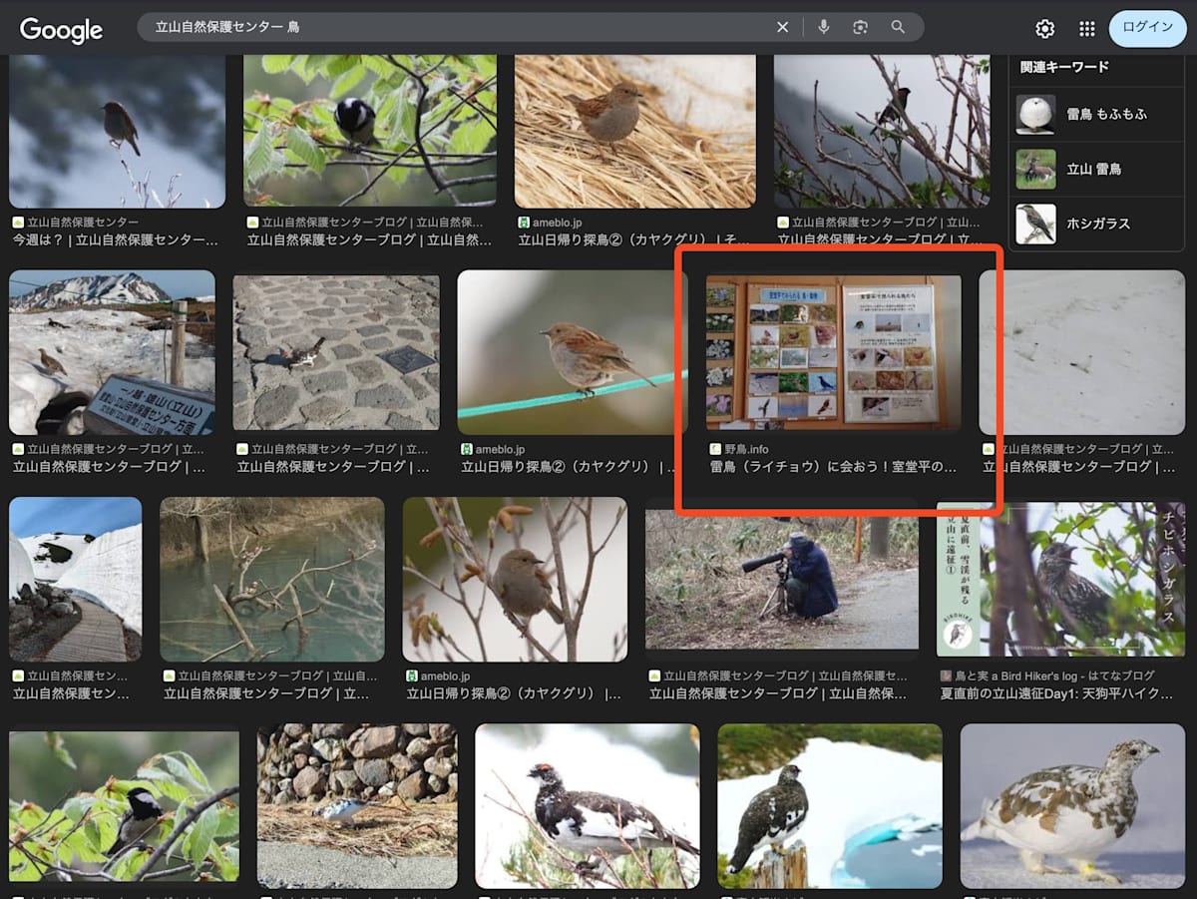The height and width of the screenshot is (899, 1197).
Task: Open the caption 今週は？ | 立山自然保護センター
Action: [116, 240]
